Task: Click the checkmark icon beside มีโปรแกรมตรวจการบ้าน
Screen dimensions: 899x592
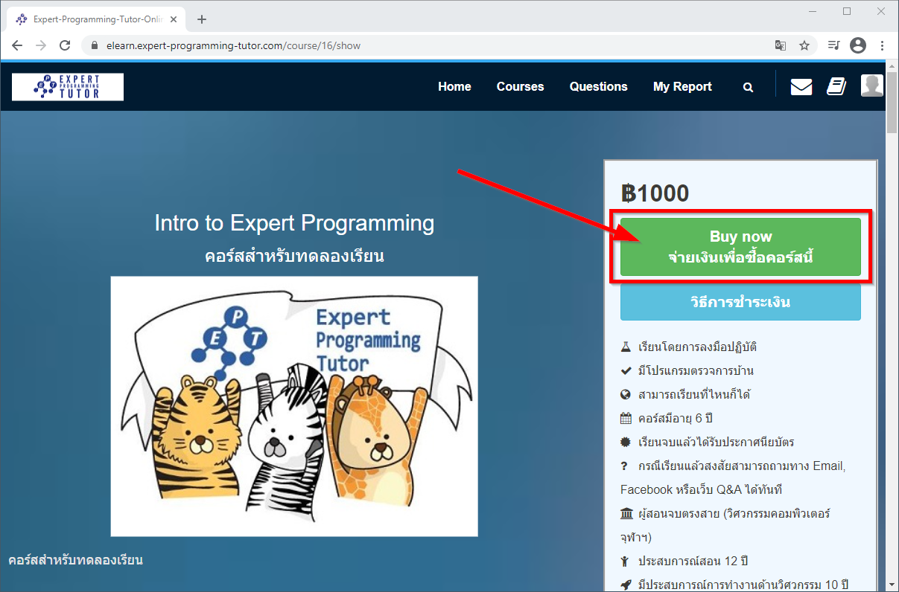Action: click(x=626, y=370)
